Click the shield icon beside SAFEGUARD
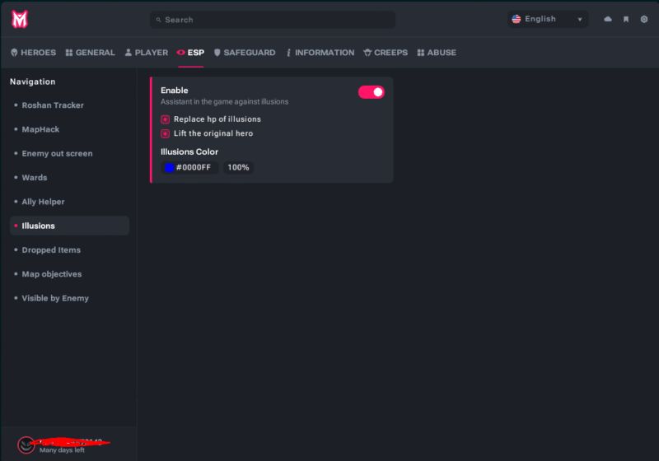The width and height of the screenshot is (659, 461). click(x=217, y=53)
